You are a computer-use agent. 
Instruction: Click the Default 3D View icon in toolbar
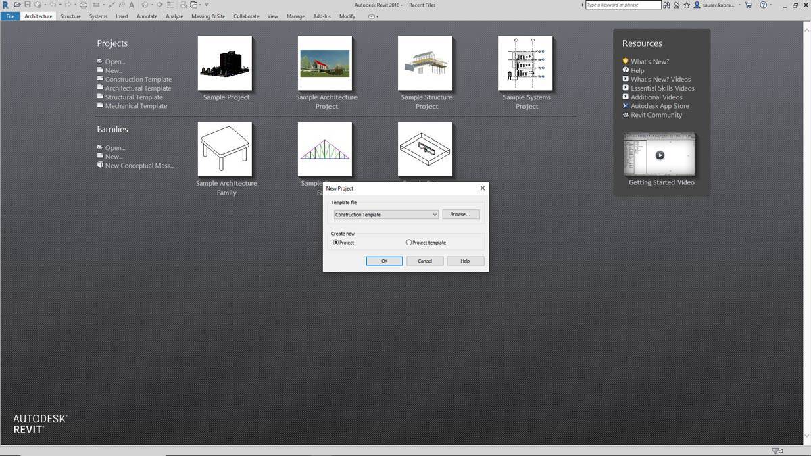click(144, 5)
